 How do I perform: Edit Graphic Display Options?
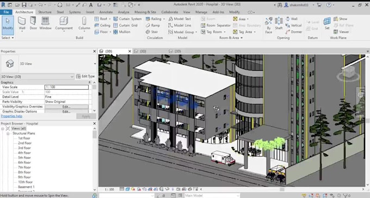click(66, 112)
